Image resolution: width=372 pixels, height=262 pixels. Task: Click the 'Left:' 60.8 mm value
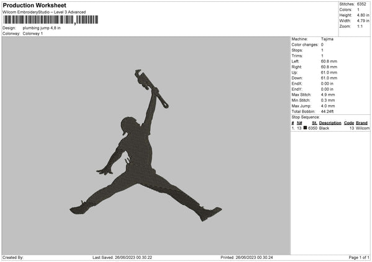329,61
